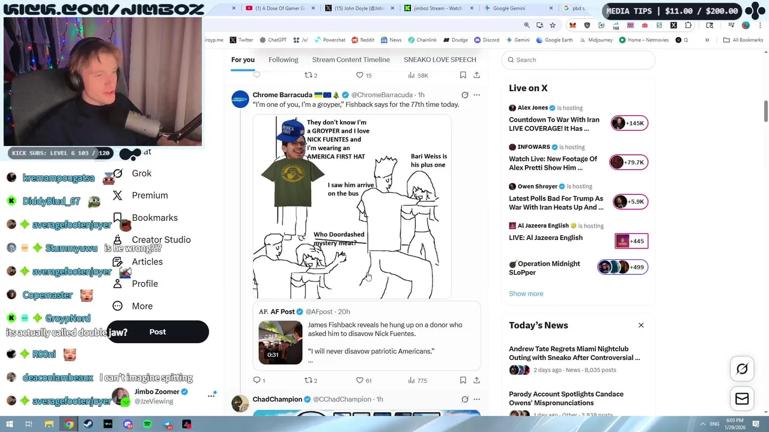The width and height of the screenshot is (769, 432).
Task: Play the AF Post quoted video thumbnail
Action: [281, 343]
